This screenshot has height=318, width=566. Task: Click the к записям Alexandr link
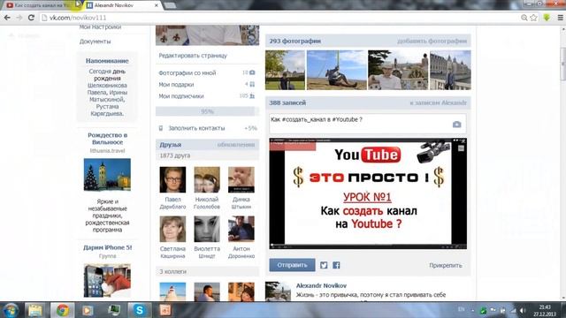point(438,103)
